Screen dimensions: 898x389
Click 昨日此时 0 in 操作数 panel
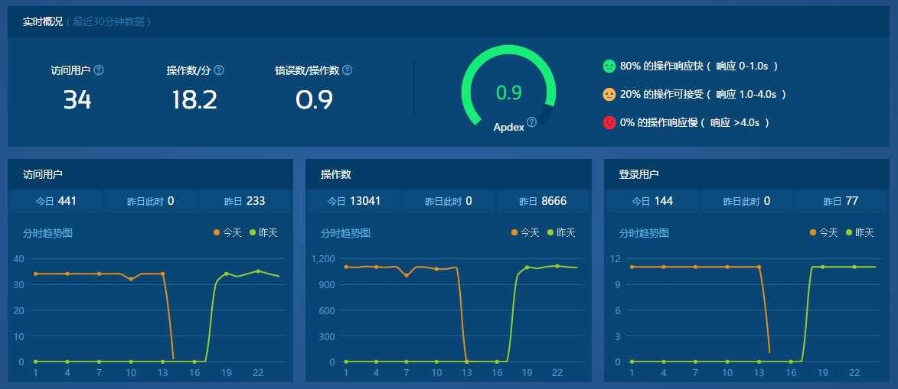(x=449, y=201)
